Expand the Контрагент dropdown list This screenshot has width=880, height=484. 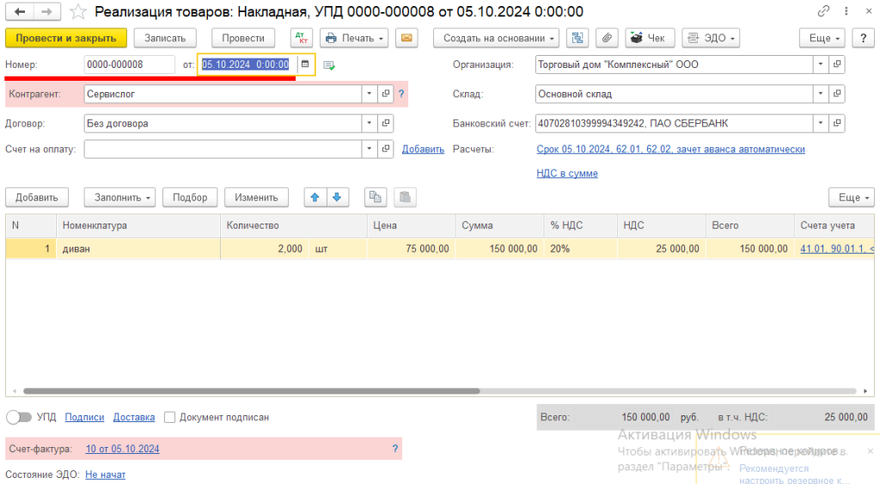click(x=369, y=94)
